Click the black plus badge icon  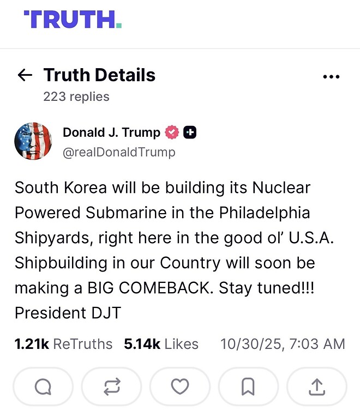click(190, 132)
